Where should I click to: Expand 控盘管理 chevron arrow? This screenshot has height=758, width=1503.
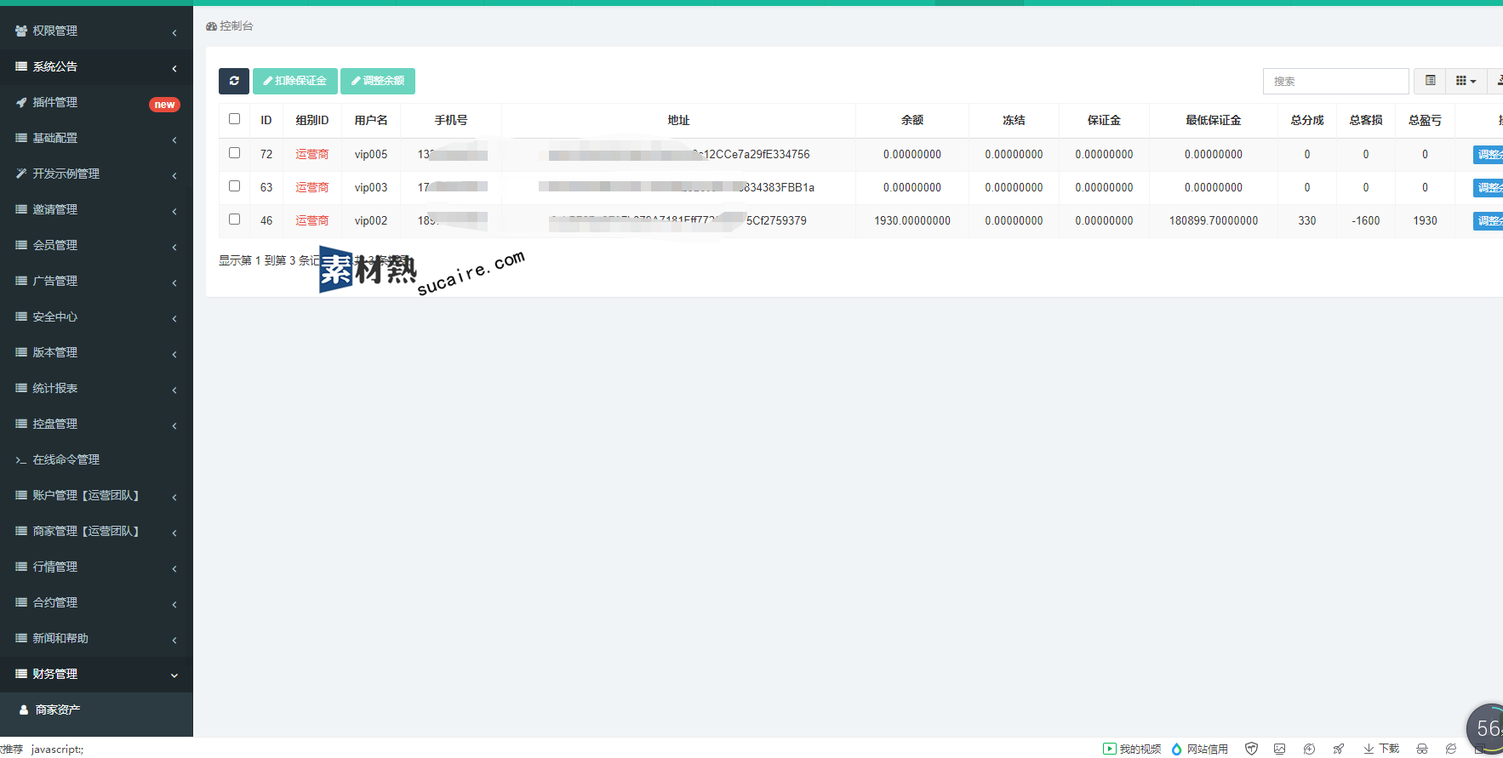click(174, 426)
